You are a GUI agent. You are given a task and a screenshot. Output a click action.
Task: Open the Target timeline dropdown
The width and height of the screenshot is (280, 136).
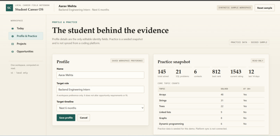[x=100, y=108]
